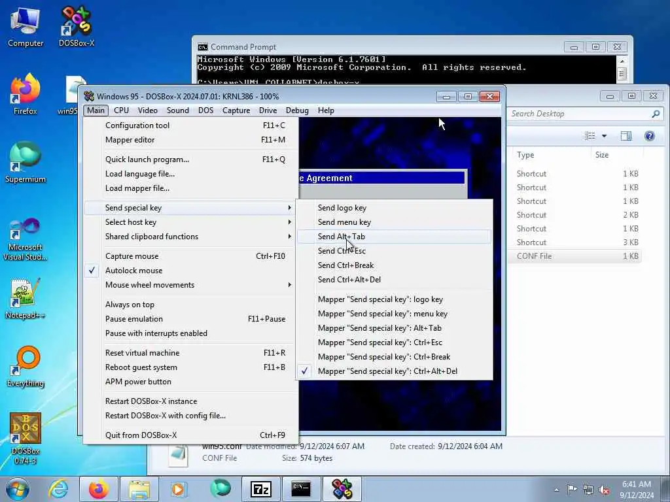Open Firefox from the taskbar
The height and width of the screenshot is (502, 670).
[x=98, y=489]
